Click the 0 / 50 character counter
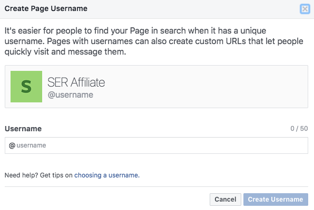This screenshot has height=210, width=314. pos(299,129)
